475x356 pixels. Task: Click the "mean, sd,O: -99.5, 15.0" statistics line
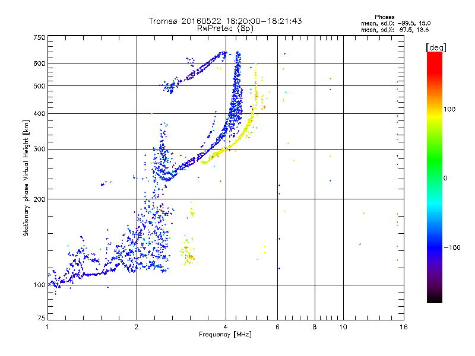point(395,23)
